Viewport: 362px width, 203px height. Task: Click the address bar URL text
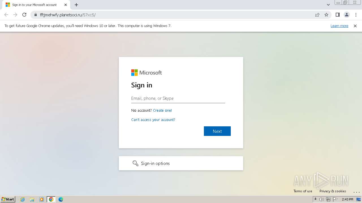pyautogui.click(x=68, y=15)
